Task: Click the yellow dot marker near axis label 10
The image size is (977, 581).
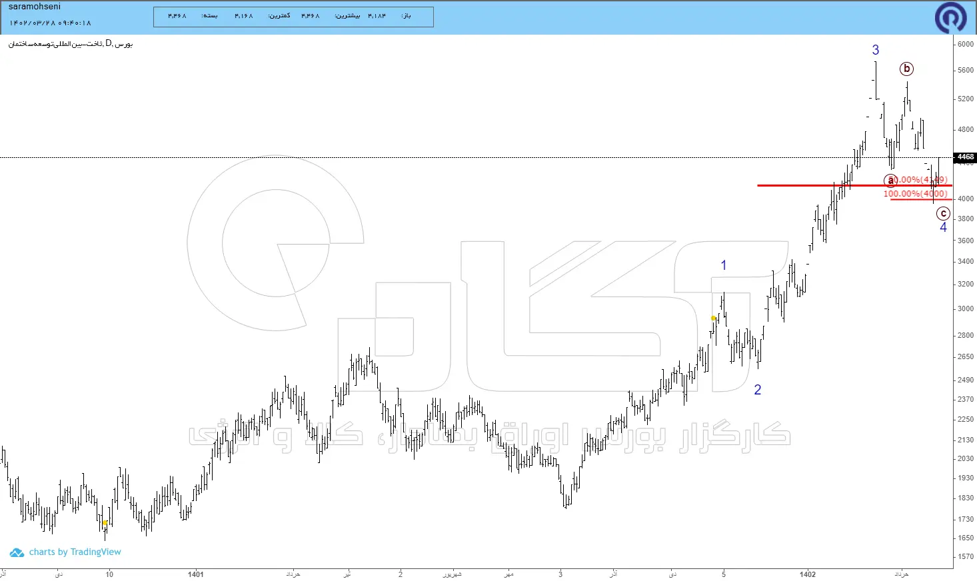Action: [x=105, y=523]
